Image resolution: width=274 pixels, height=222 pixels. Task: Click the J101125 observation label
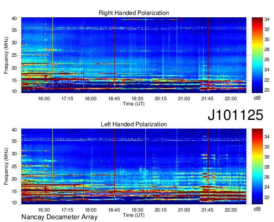pyautogui.click(x=235, y=115)
